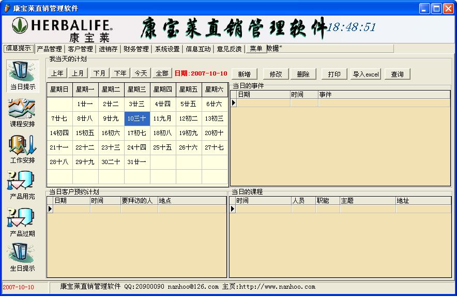Switch to the 客户管理 tab
Image resolution: width=457 pixels, height=297 pixels.
point(81,49)
